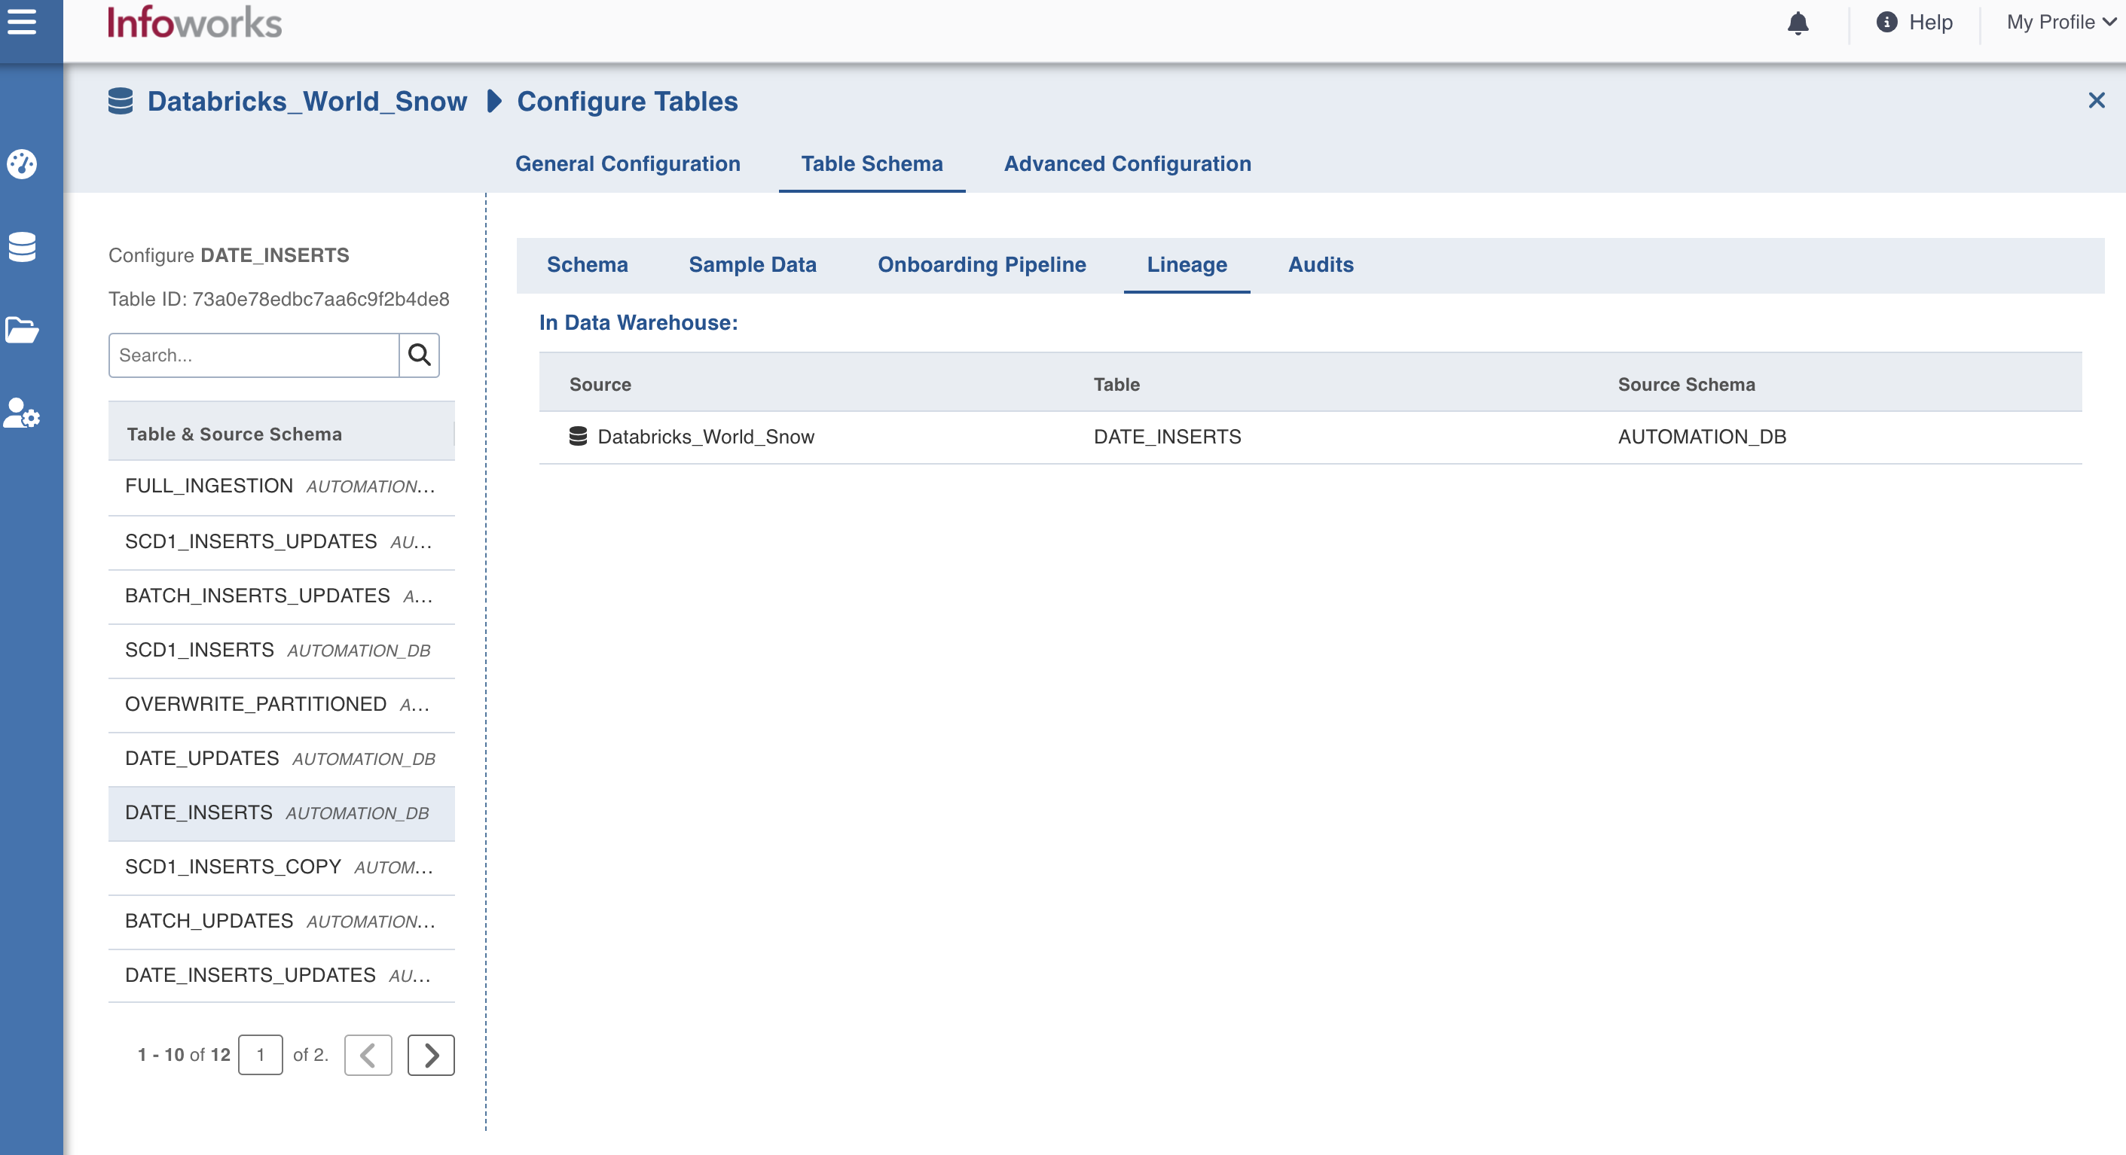Click database icon in lineage Source row
Screen dimensions: 2126x1155
coord(578,437)
